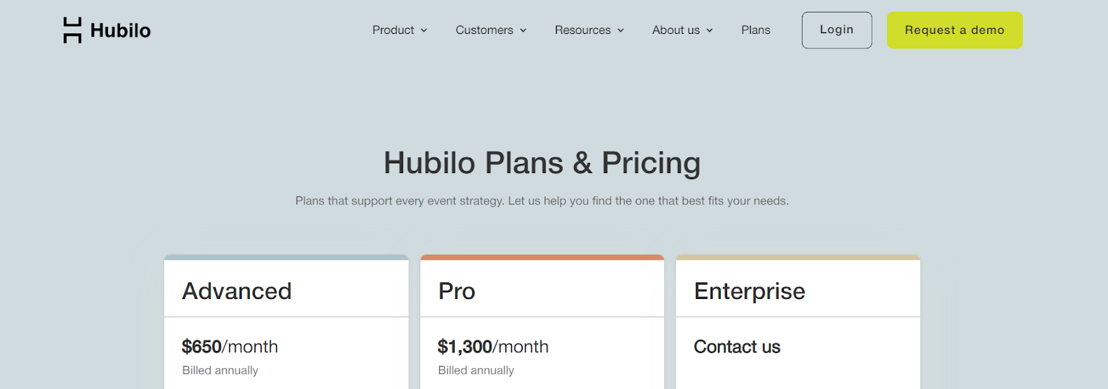This screenshot has width=1108, height=389.
Task: Open the Customers menu
Action: 484,30
